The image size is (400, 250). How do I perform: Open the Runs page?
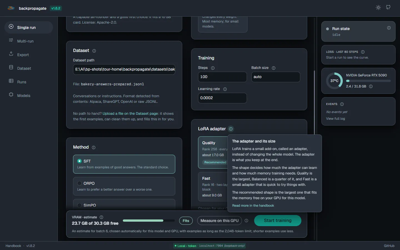[29, 82]
